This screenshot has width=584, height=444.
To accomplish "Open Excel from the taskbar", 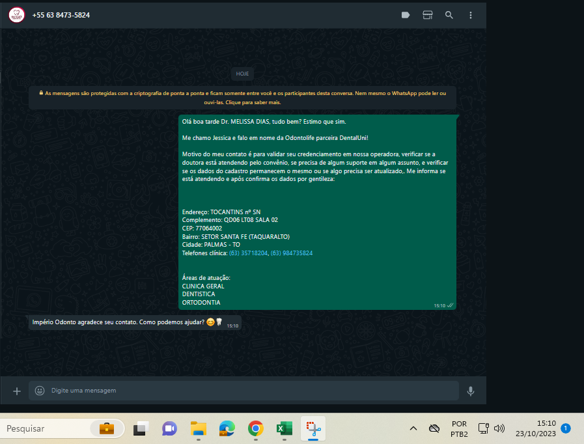I will pyautogui.click(x=284, y=428).
